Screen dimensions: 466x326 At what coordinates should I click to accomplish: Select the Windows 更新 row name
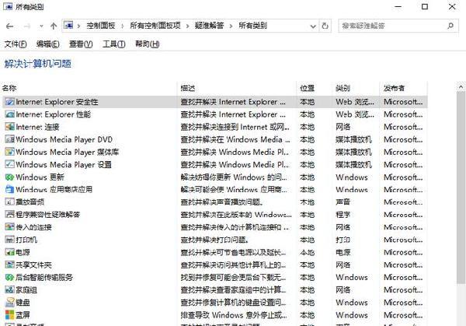pyautogui.click(x=40, y=177)
